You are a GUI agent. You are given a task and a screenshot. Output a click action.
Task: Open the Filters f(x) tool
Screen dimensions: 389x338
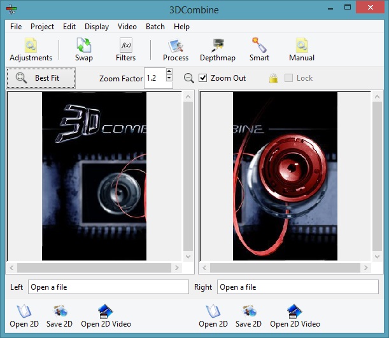126,50
